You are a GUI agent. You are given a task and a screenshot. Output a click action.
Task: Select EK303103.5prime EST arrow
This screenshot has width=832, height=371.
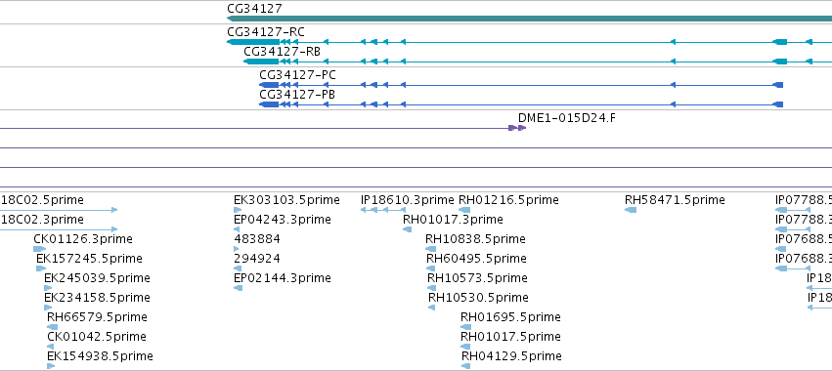(x=237, y=210)
